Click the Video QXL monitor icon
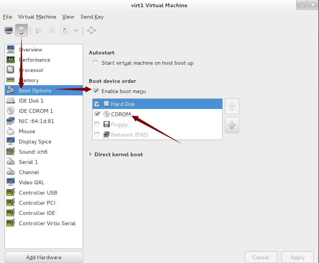 (10, 182)
